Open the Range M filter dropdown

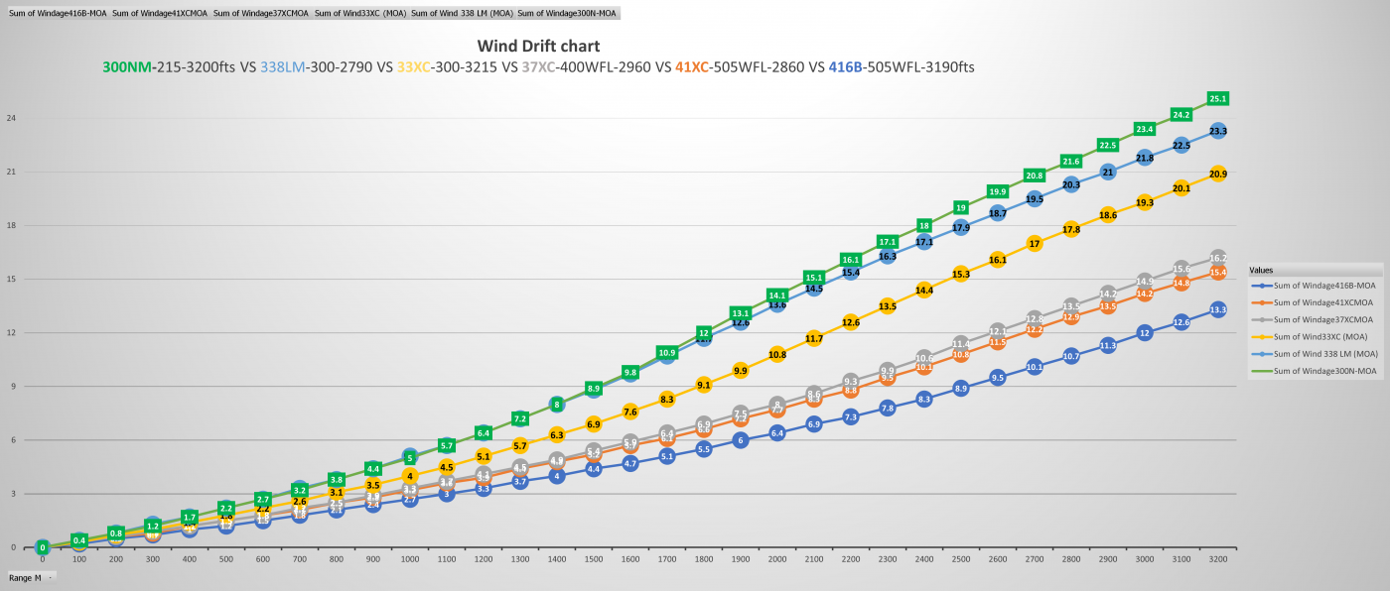[x=50, y=576]
